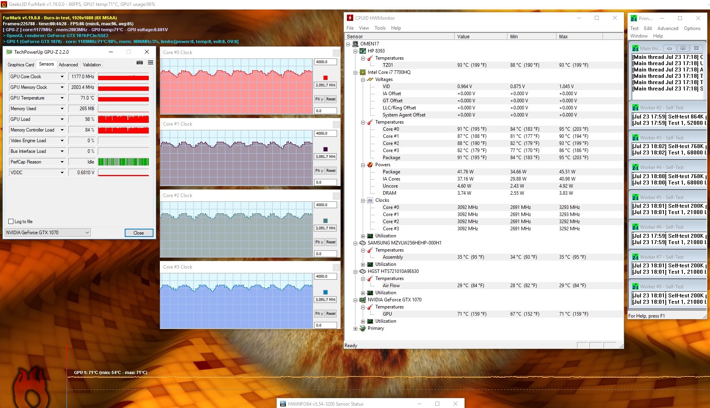Collapse the Clocks tree branch
Viewport: 710px width, 408px height.
[363, 200]
